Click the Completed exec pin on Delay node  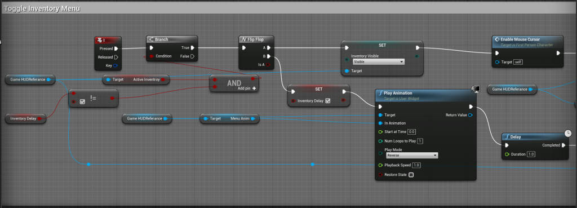[563, 145]
